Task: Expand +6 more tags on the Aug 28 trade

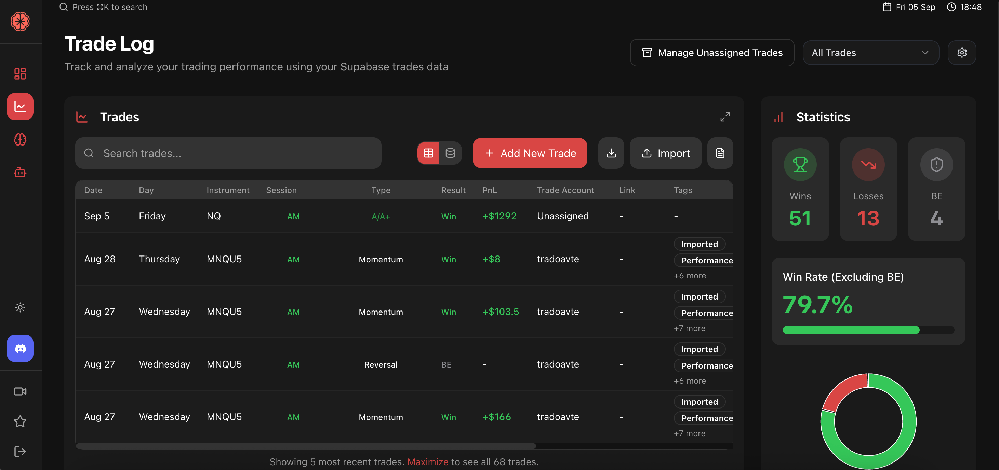Action: [690, 275]
